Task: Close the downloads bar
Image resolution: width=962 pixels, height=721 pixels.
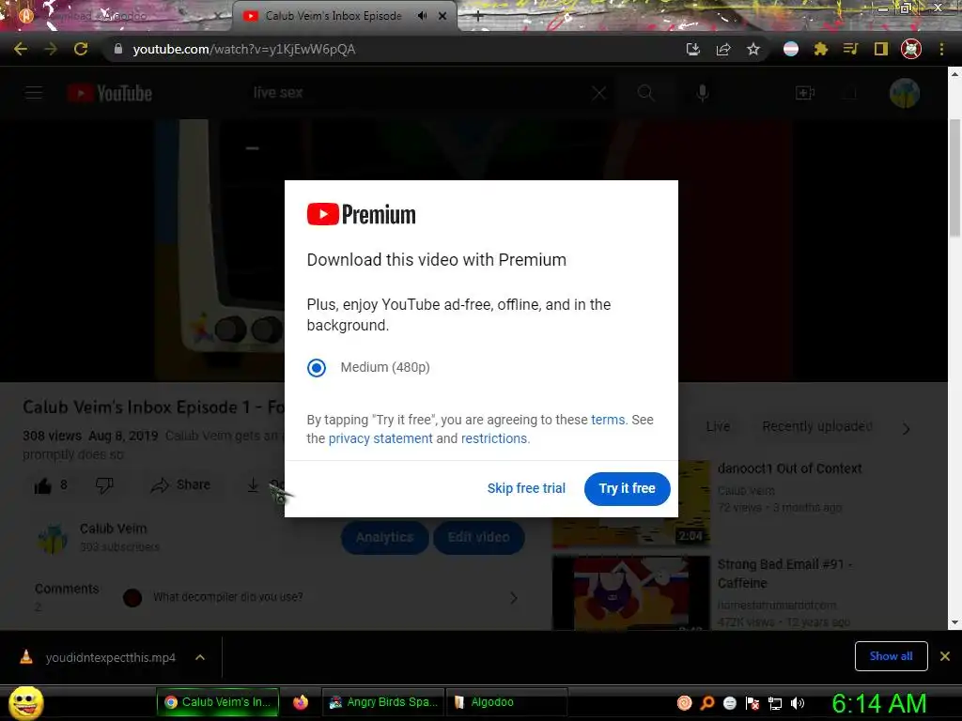Action: (x=945, y=656)
